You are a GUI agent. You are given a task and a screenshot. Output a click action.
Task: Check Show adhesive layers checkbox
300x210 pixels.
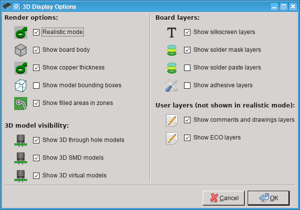coord(187,85)
